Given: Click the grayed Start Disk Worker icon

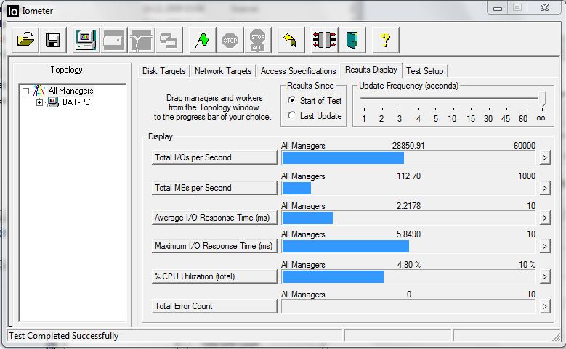Looking at the screenshot, I should (x=113, y=40).
